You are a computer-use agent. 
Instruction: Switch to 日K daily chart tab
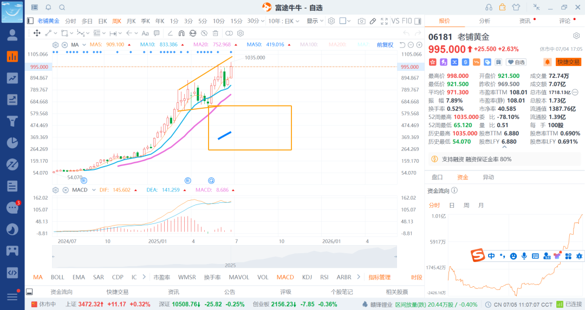pyautogui.click(x=102, y=21)
